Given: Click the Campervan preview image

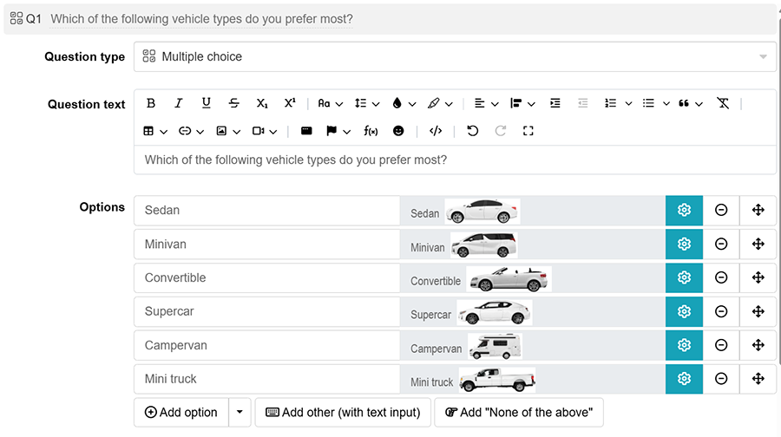Looking at the screenshot, I should point(496,347).
